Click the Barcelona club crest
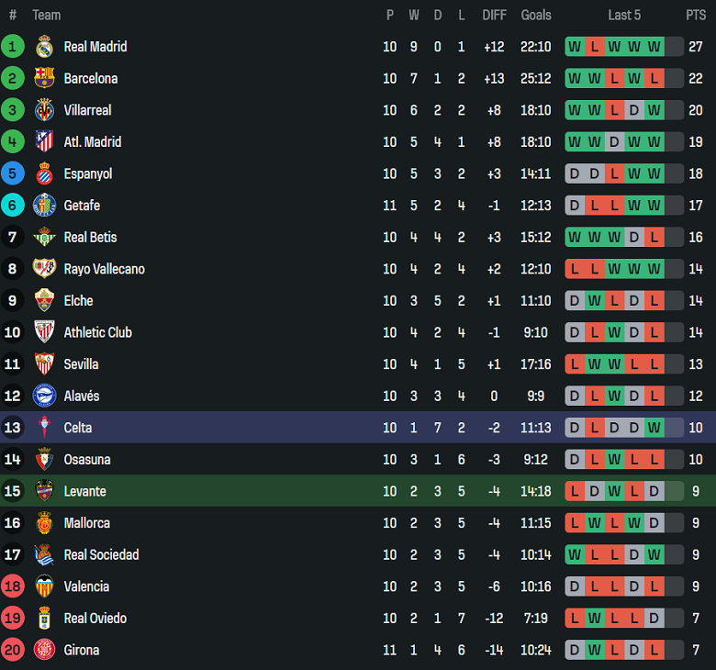Image resolution: width=716 pixels, height=670 pixels. pos(44,79)
